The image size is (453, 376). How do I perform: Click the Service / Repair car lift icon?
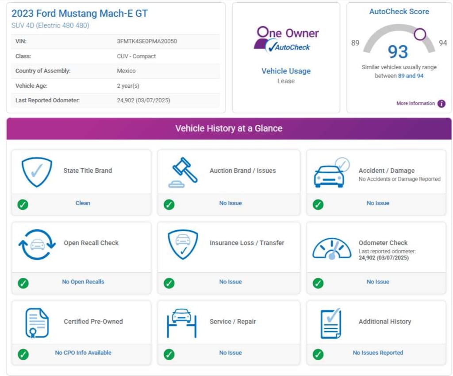coord(181,323)
